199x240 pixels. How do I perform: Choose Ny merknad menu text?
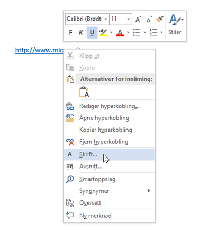95,216
